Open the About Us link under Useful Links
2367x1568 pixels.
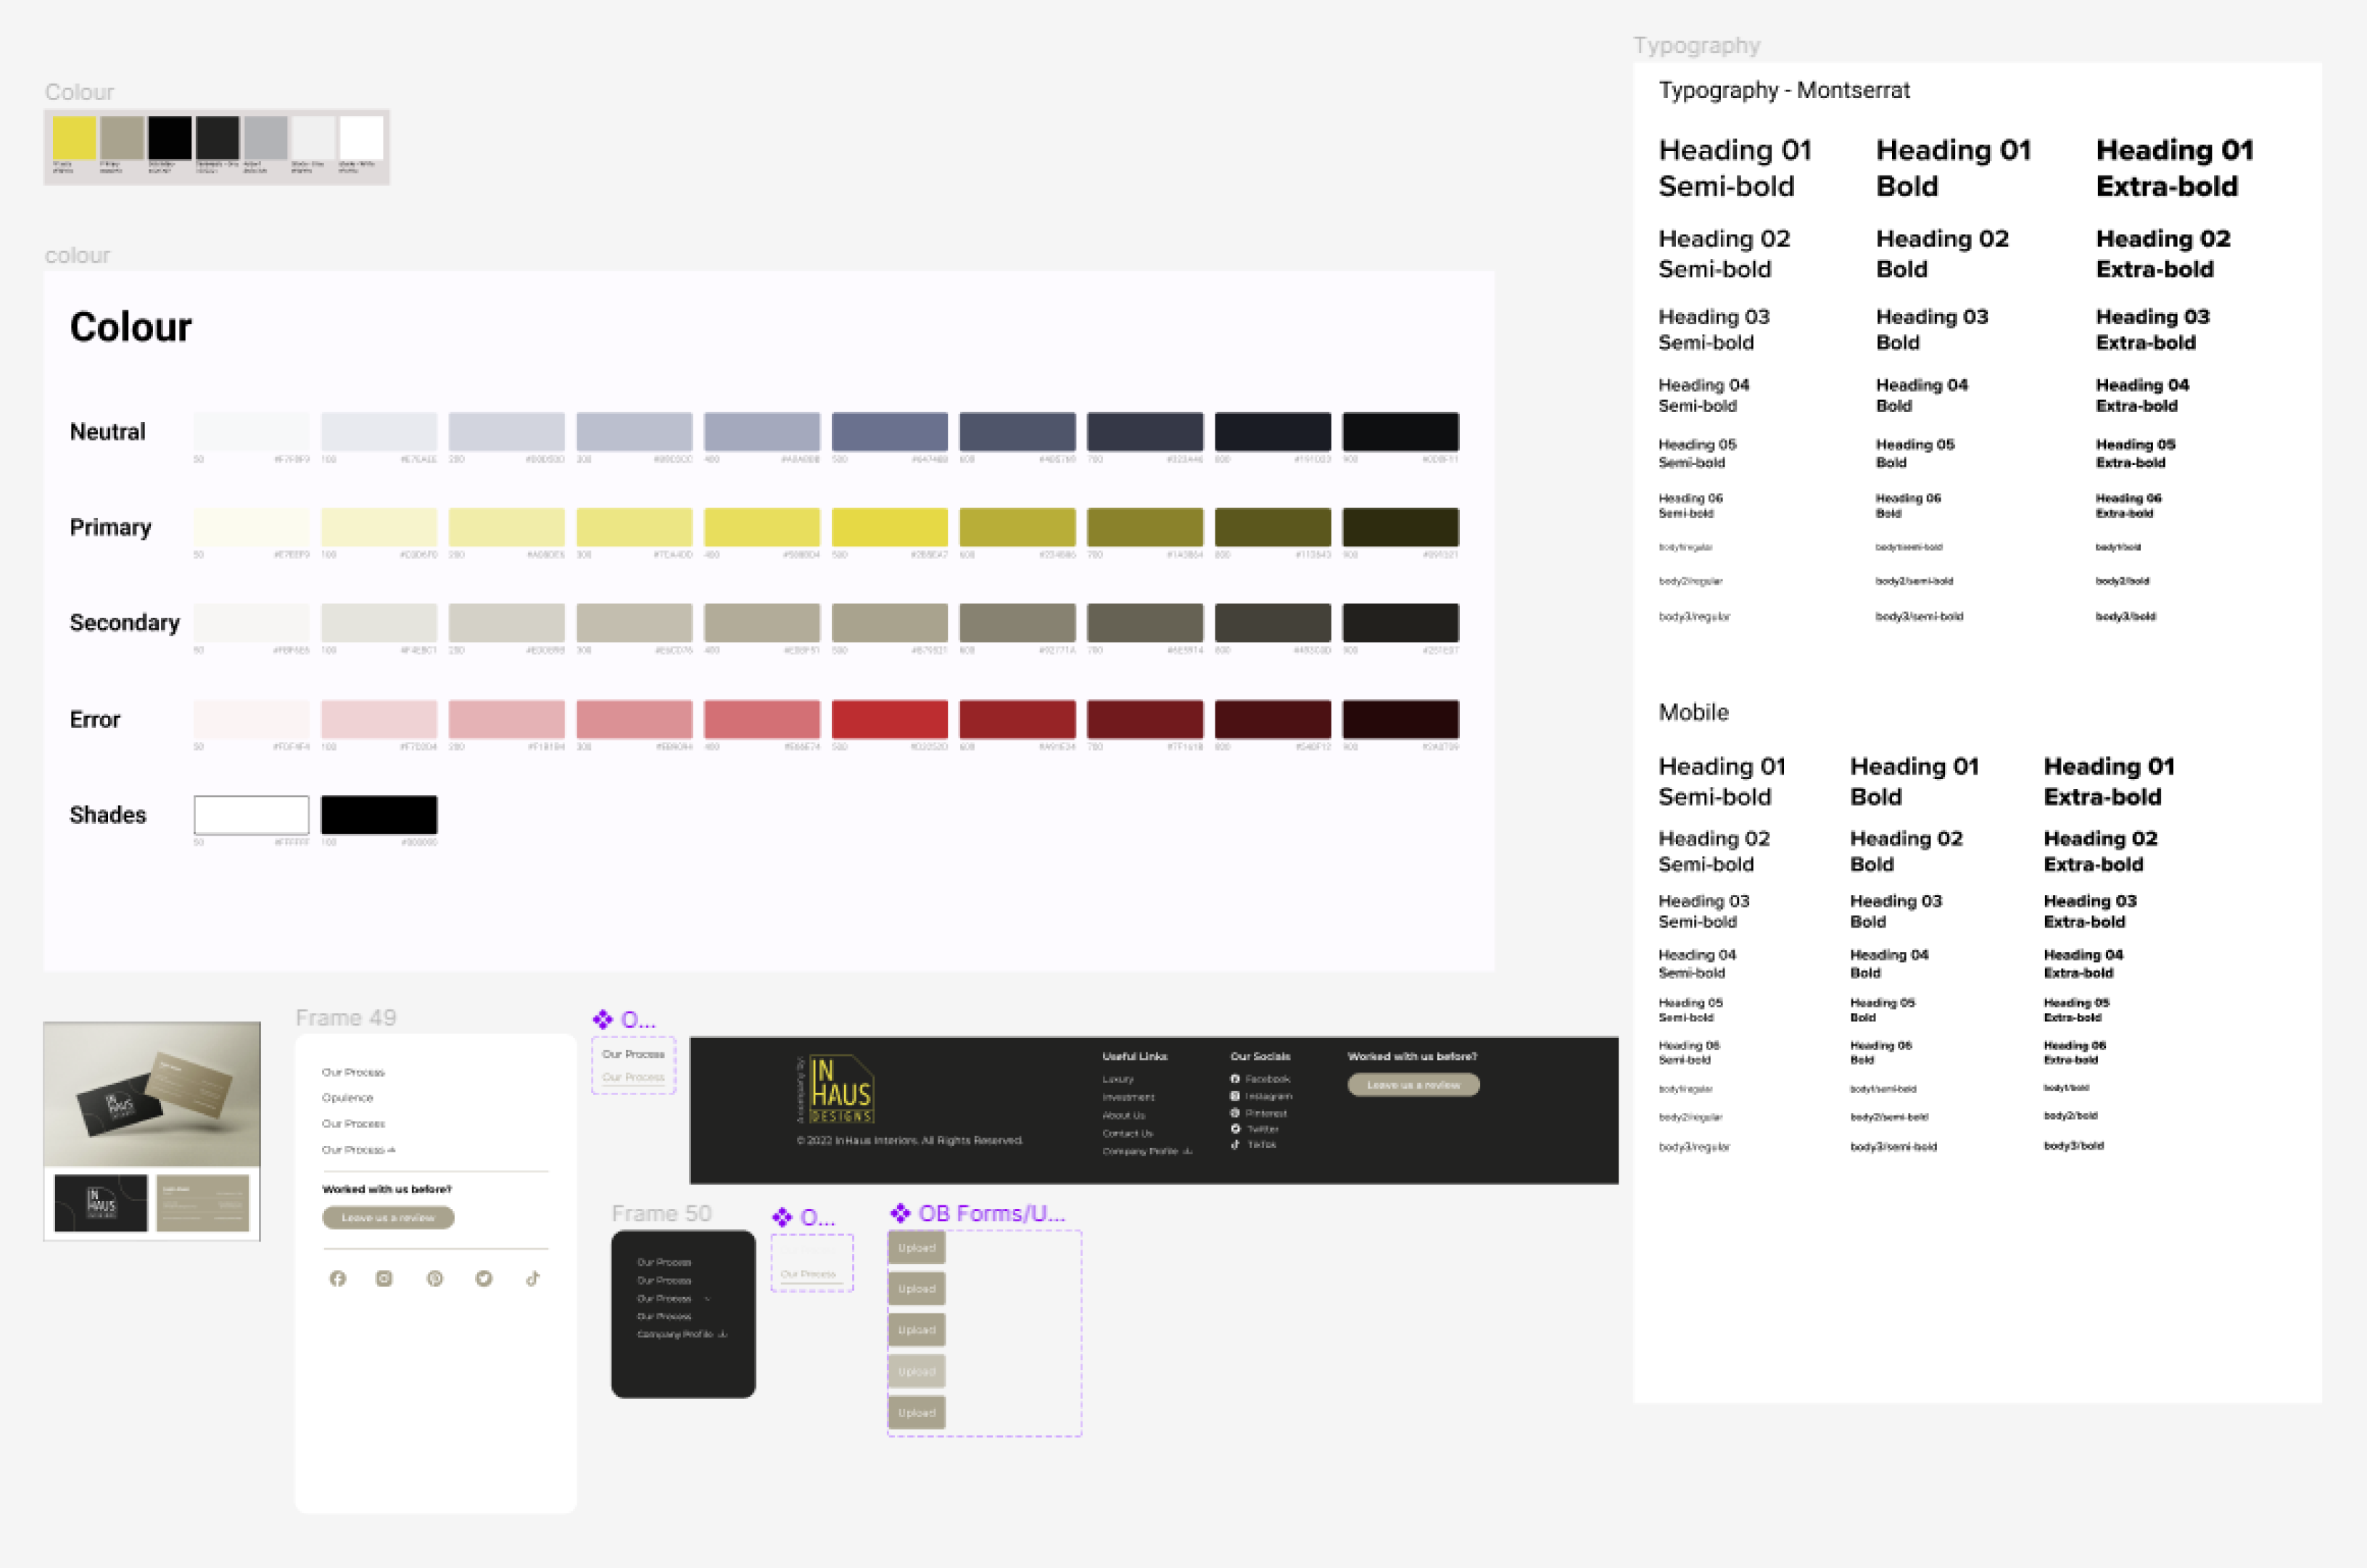1123,1115
